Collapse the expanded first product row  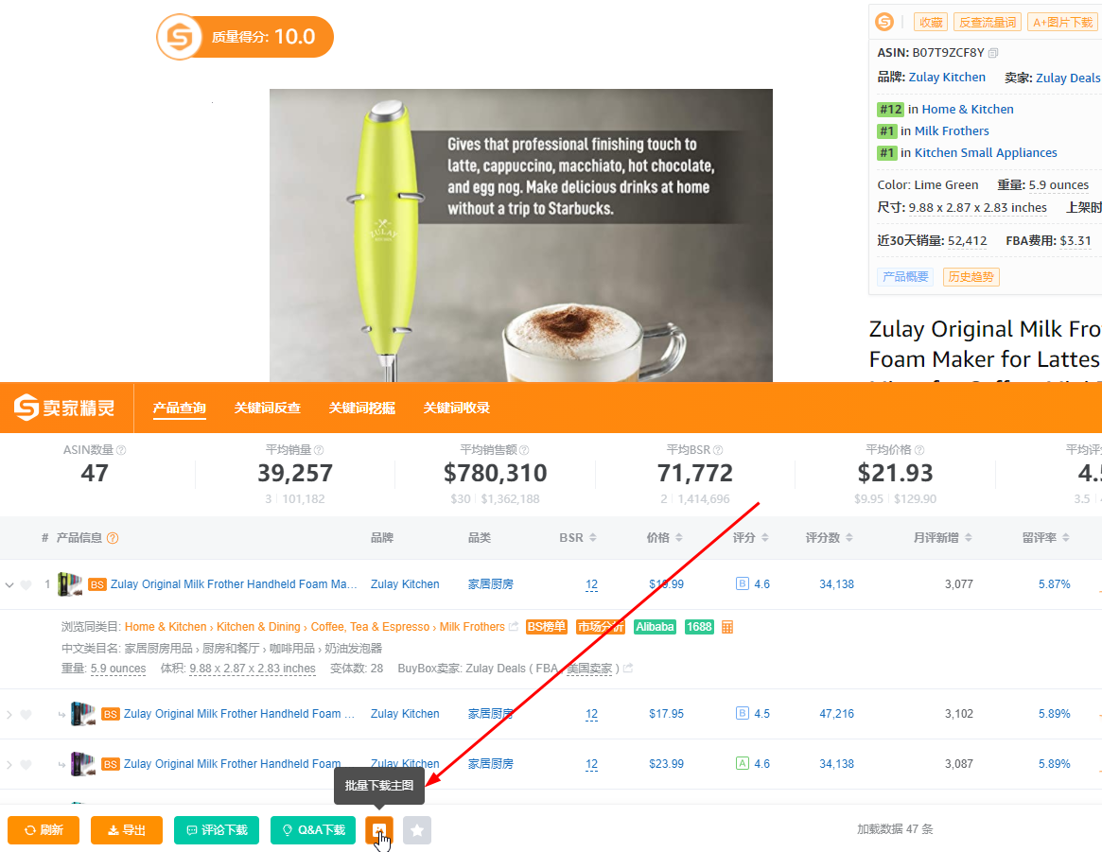click(9, 584)
